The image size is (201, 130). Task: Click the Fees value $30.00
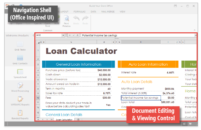point(106,98)
